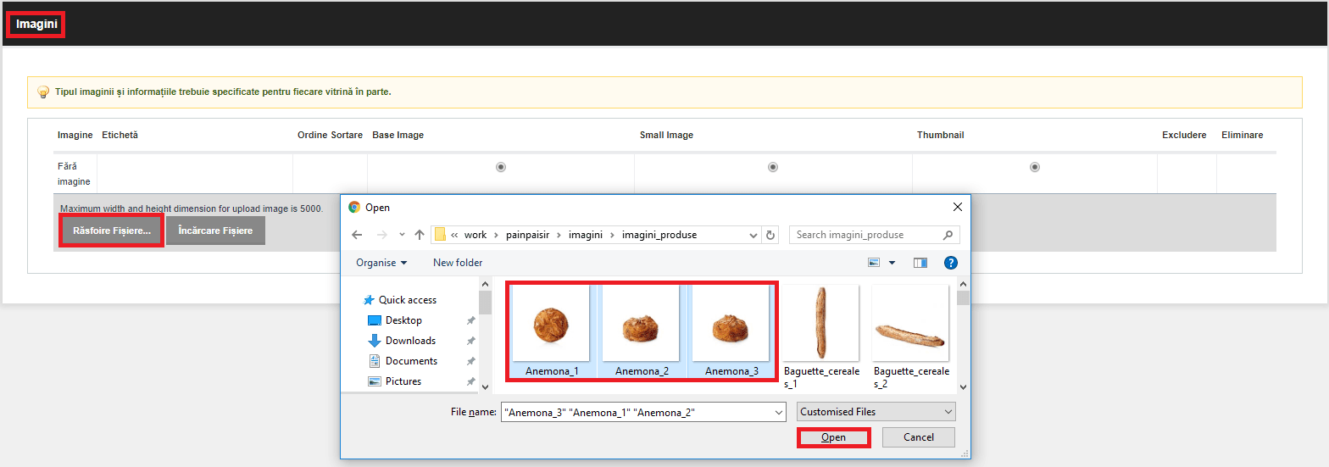Image resolution: width=1329 pixels, height=467 pixels.
Task: Go forward with the right arrow
Action: [382, 235]
